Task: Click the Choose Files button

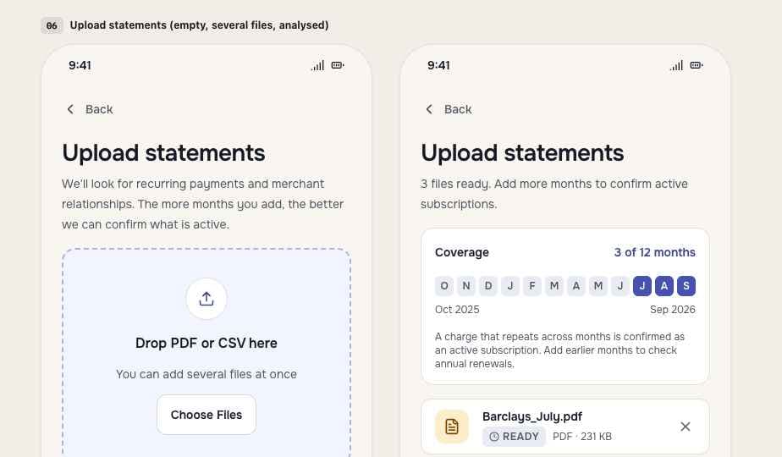Action: pos(207,415)
